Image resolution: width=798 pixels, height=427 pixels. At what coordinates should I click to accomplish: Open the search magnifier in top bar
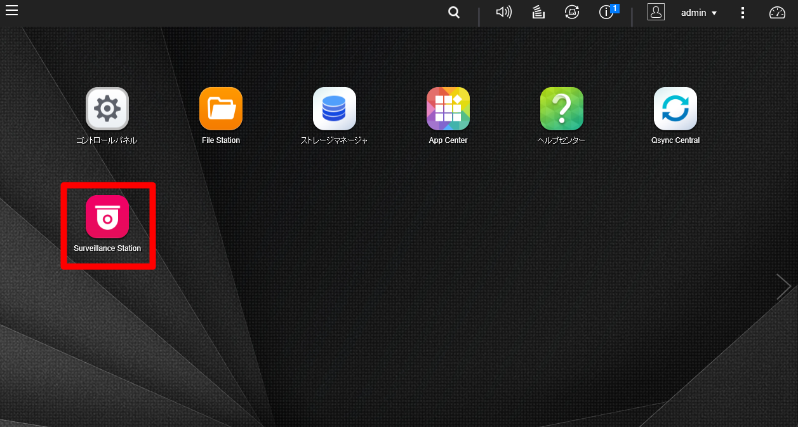tap(453, 12)
